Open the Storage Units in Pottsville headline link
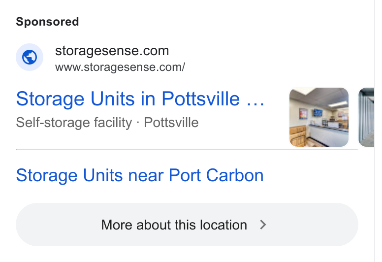382x262 pixels. point(140,99)
